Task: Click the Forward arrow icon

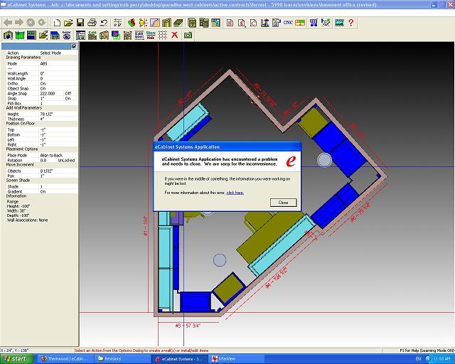Action: pos(19,23)
